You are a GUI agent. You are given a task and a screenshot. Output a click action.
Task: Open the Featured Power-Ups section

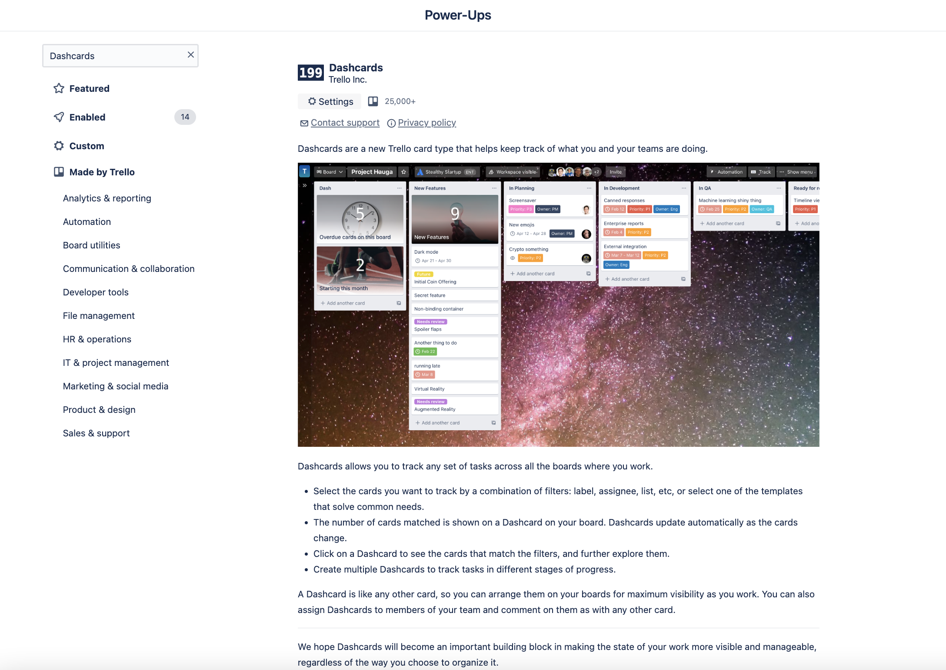[x=89, y=89]
